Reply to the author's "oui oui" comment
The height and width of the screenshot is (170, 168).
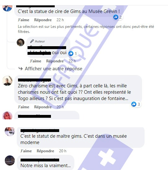[55, 61]
